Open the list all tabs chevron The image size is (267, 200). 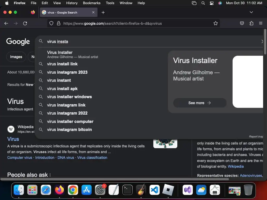click(x=251, y=12)
